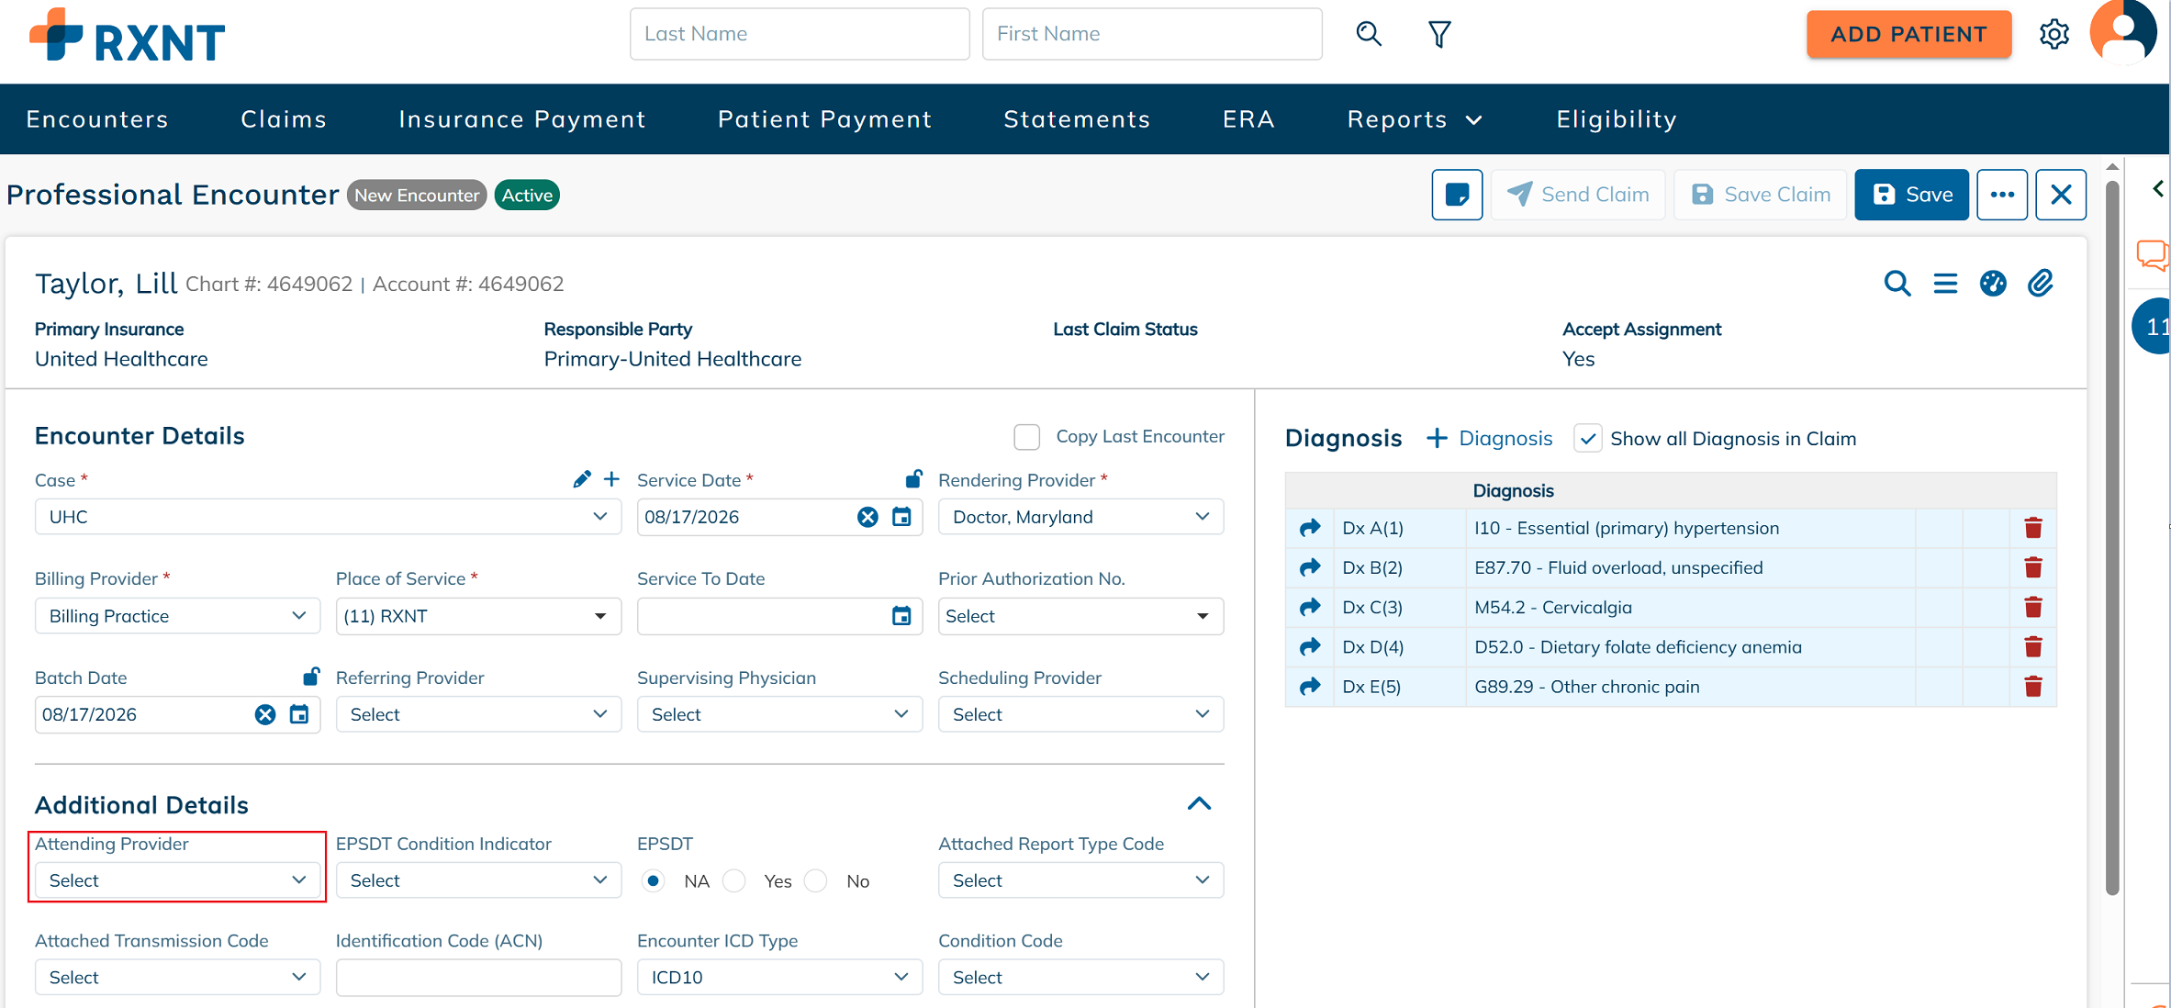Open the Service Date calendar picker
Viewport: 2171px width, 1008px height.
pyautogui.click(x=901, y=517)
